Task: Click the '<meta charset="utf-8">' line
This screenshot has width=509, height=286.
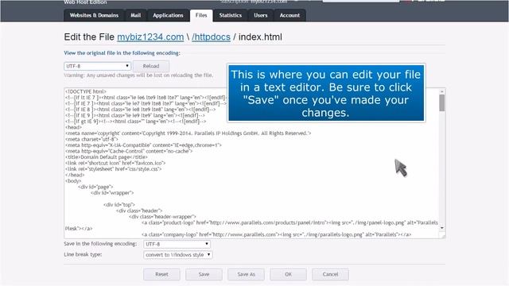Action: [91, 139]
